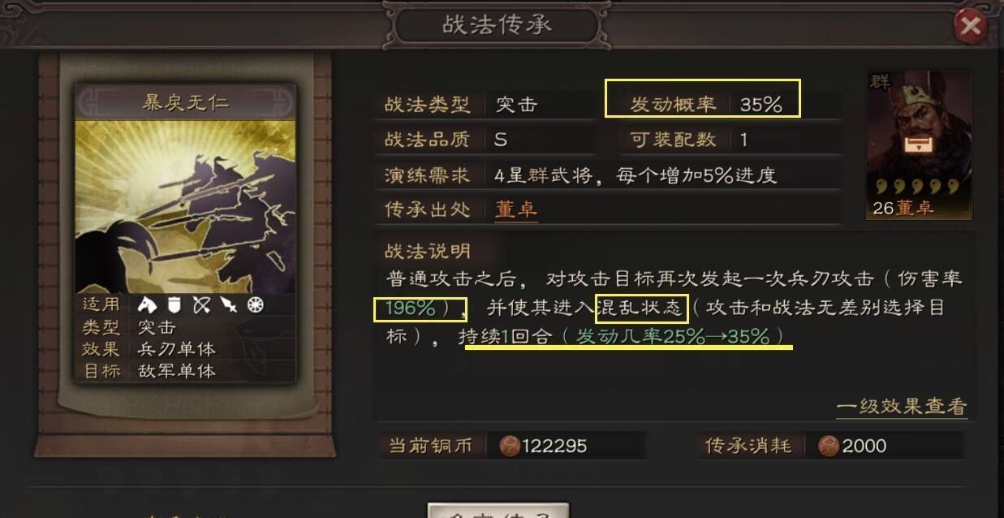The image size is (1004, 518).
Task: Click the coin icon beside 2000 cost
Action: click(829, 446)
